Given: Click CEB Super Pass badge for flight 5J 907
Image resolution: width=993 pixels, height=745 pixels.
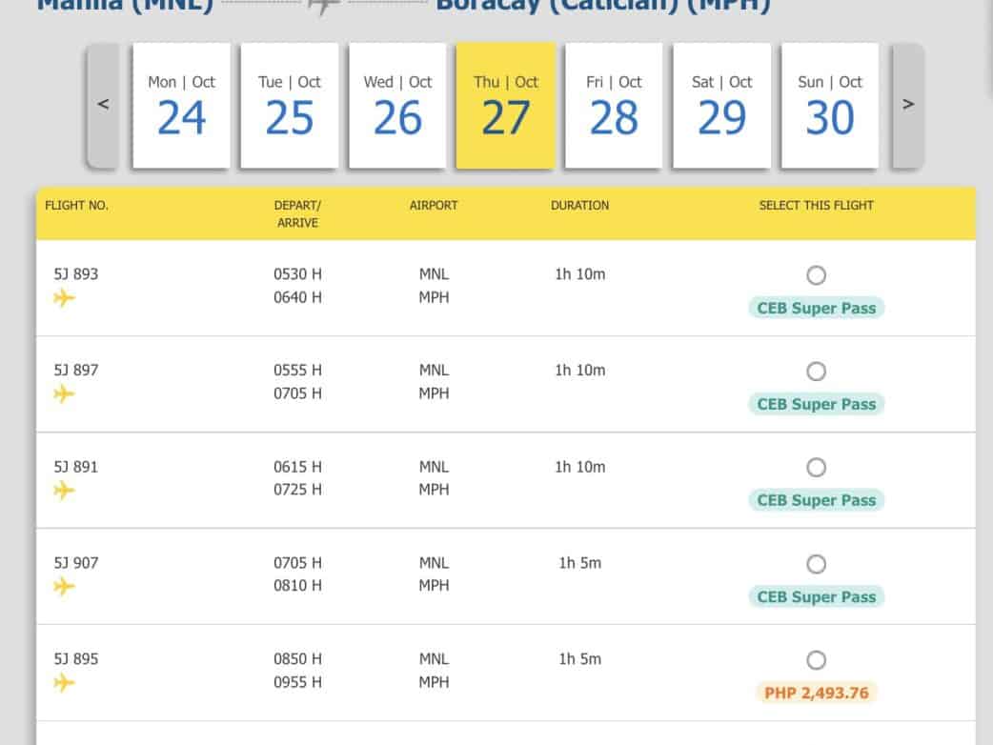Looking at the screenshot, I should click(816, 597).
